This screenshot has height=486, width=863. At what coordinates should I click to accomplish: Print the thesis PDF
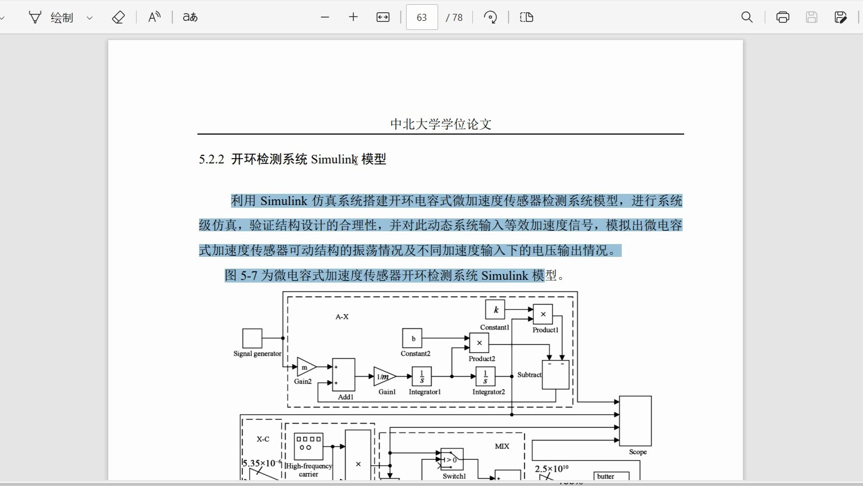[x=782, y=17]
